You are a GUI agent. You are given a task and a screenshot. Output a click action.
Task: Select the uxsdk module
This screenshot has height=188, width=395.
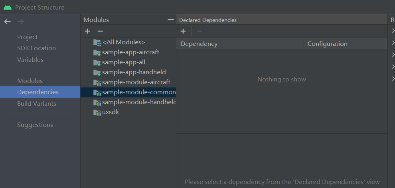coord(110,112)
